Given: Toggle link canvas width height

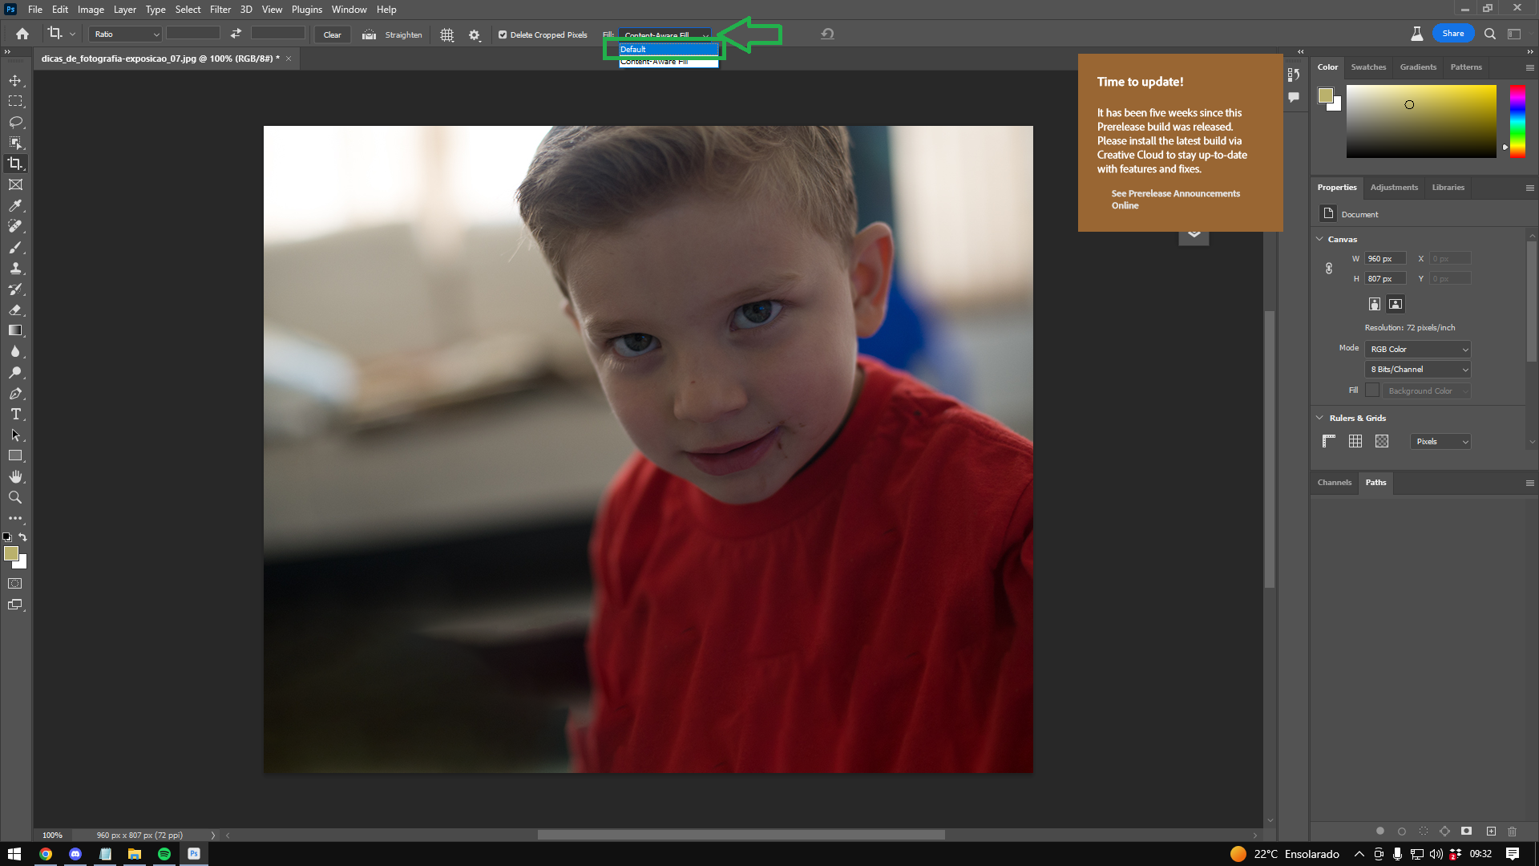Looking at the screenshot, I should [x=1329, y=268].
